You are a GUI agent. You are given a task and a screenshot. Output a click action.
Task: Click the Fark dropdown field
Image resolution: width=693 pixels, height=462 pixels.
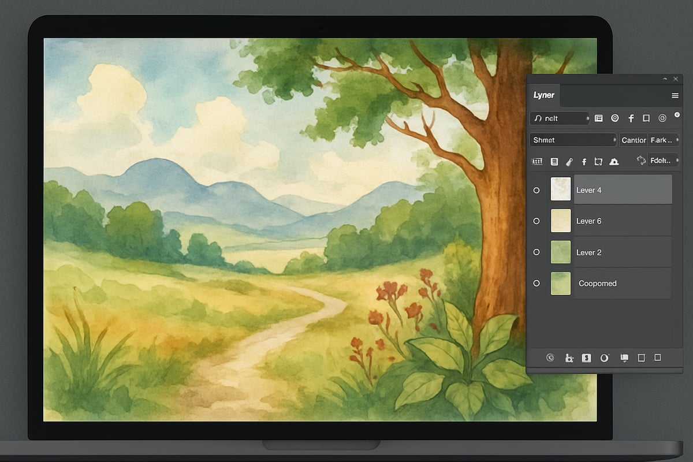(x=663, y=140)
